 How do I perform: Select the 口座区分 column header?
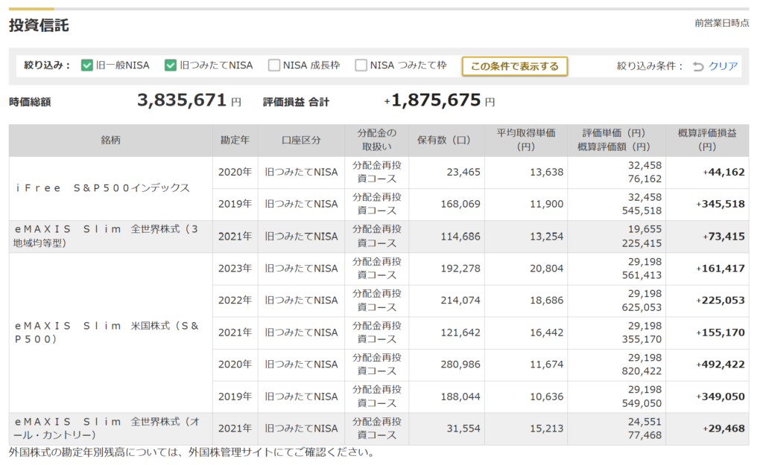click(301, 140)
